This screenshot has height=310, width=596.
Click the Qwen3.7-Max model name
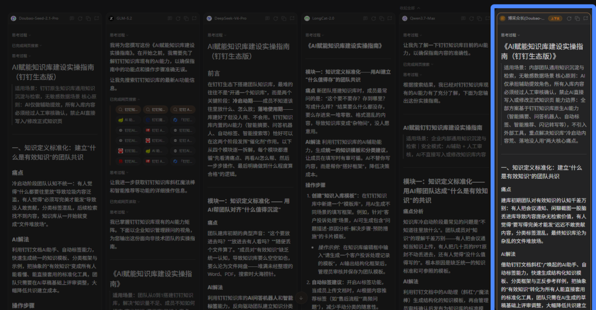(x=422, y=18)
